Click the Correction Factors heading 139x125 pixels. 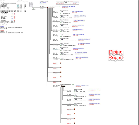click(4, 12)
